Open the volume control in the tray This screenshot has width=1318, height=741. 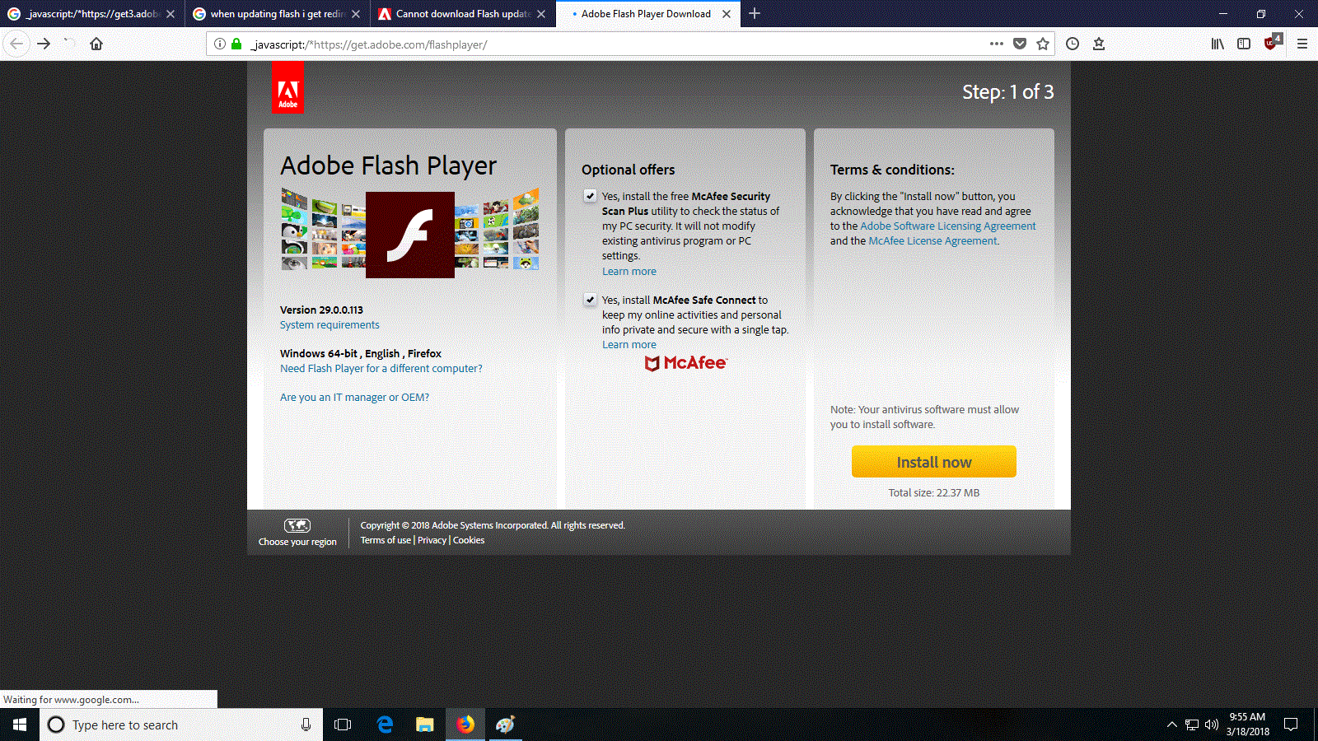coord(1211,725)
